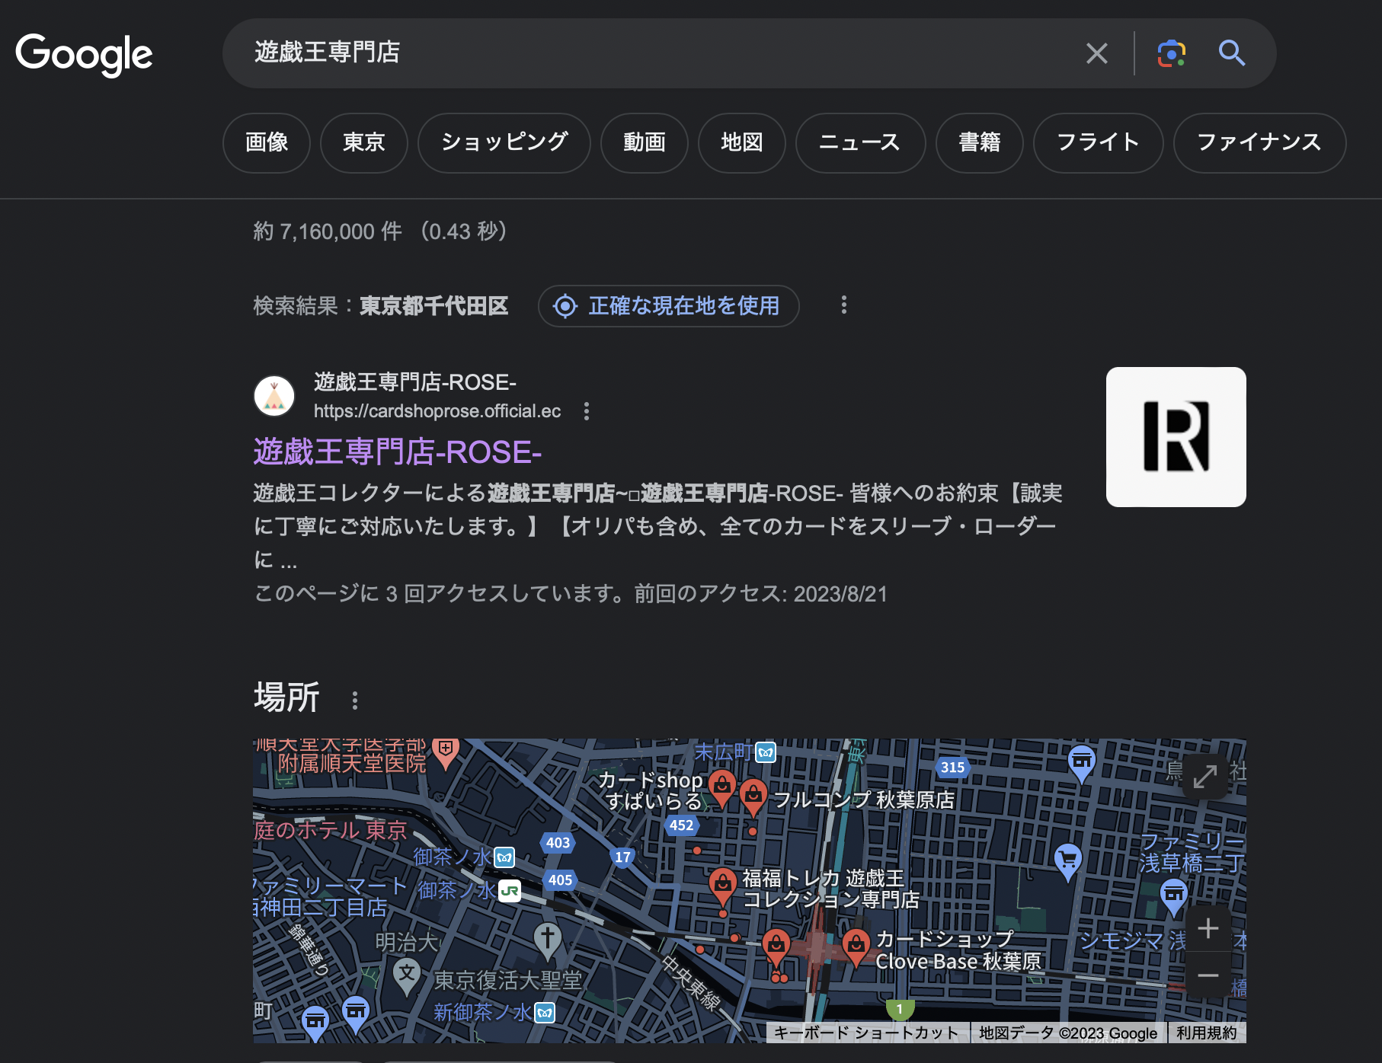Screen dimensions: 1382x1063
Task: Select the 画像 filter tab
Action: point(267,142)
